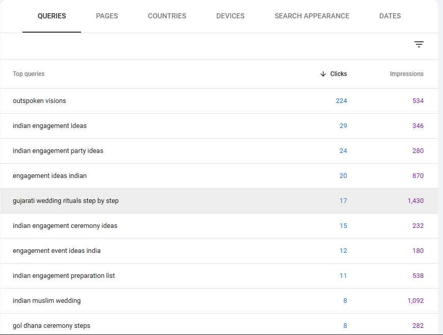Viewport: 443px width, 335px height.
Task: Click the filter rows icon
Action: pos(419,44)
